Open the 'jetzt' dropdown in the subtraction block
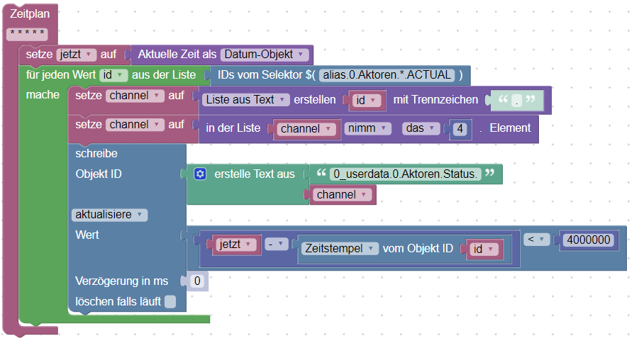 tap(235, 244)
